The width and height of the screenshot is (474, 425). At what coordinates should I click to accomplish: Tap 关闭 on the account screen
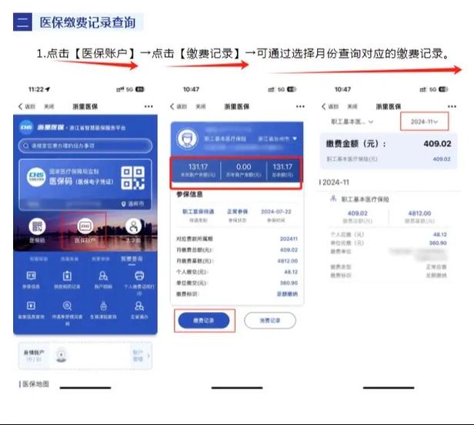click(201, 106)
